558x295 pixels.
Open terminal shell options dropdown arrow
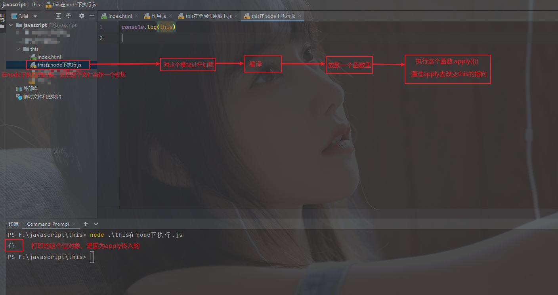96,224
